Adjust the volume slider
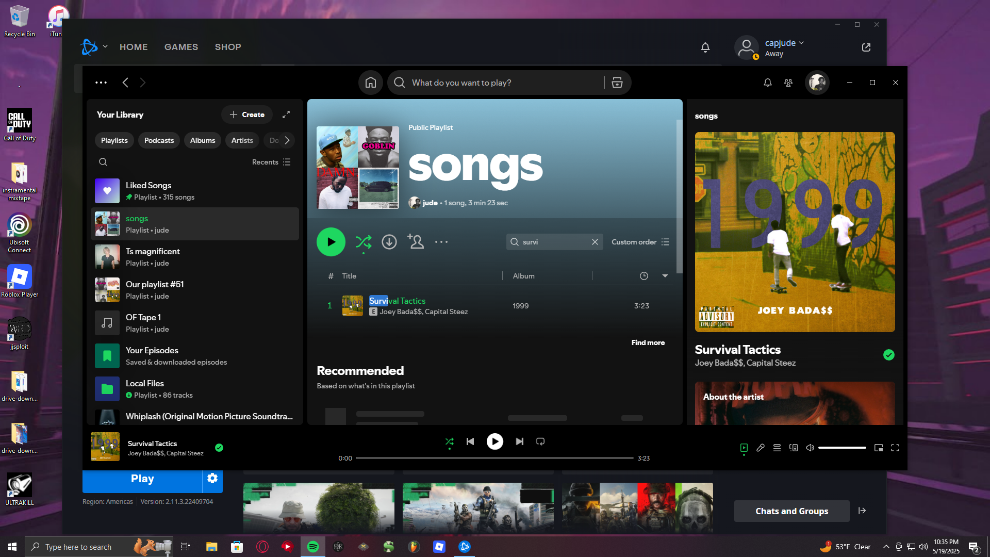The height and width of the screenshot is (557, 990). point(841,448)
